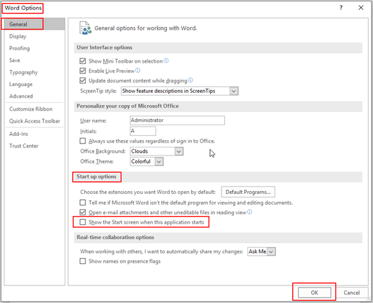Confirm settings with the OK button
373x303 pixels.
pos(314,292)
